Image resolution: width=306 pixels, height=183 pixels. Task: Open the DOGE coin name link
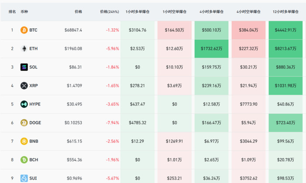(35, 123)
